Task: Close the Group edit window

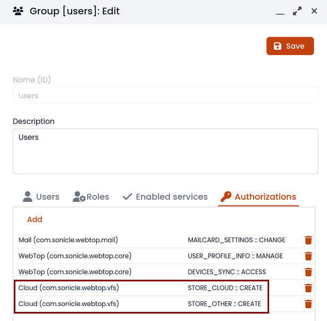Action: [x=314, y=11]
